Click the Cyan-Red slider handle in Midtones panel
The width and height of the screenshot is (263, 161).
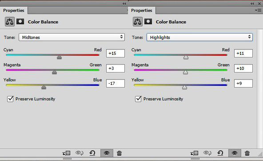[59, 57]
